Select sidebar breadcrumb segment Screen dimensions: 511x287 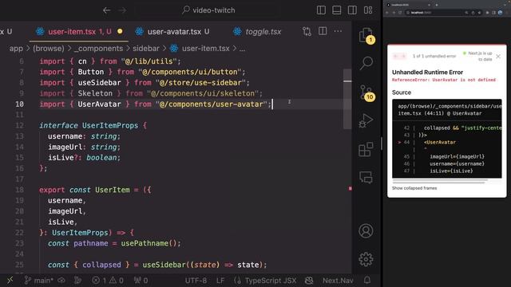(146, 49)
